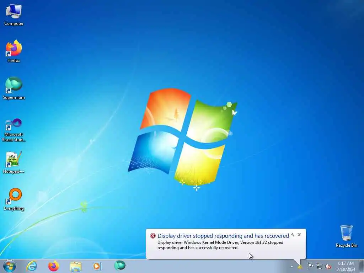The image size is (364, 273).
Task: Open the Windows Start menu orb
Action: point(10,266)
